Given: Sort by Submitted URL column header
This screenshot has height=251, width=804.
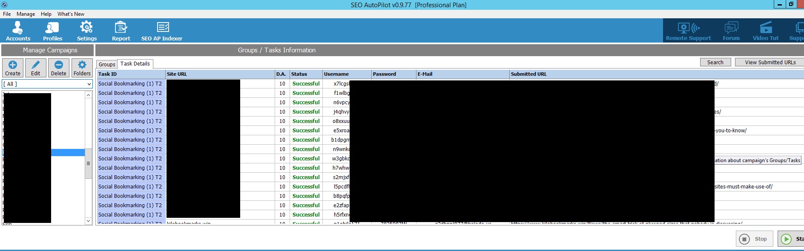Looking at the screenshot, I should click(657, 74).
